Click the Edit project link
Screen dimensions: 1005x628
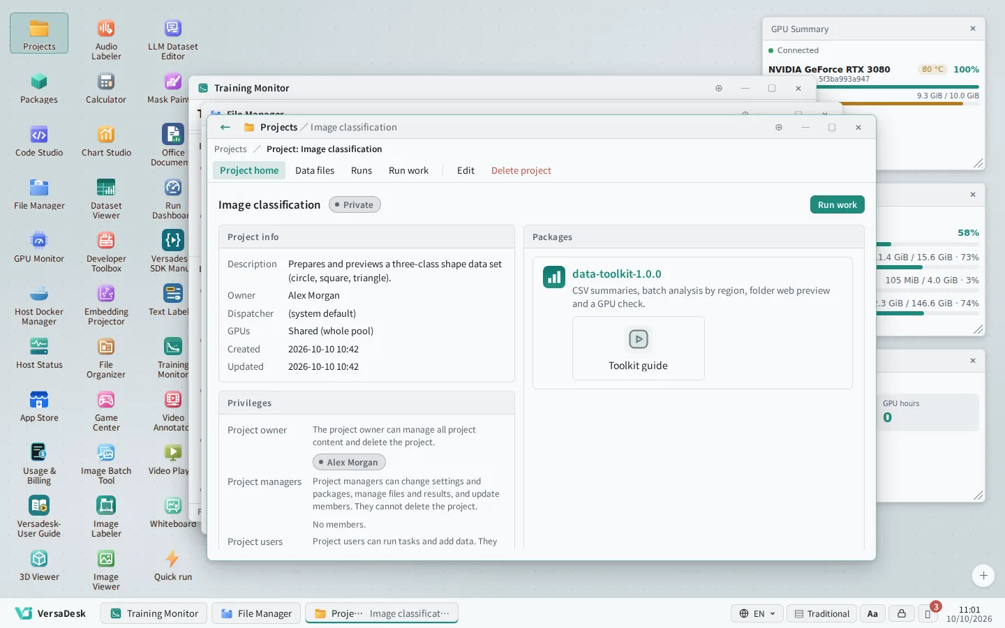point(466,170)
